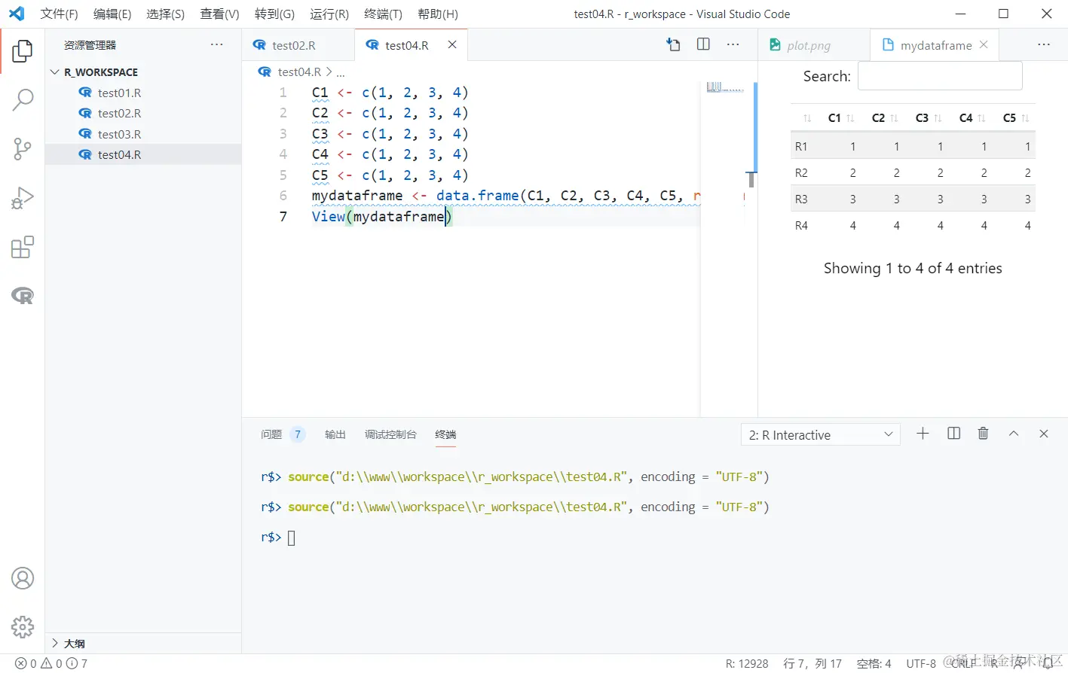This screenshot has width=1068, height=673.
Task: Close the bottom panel
Action: [1044, 434]
